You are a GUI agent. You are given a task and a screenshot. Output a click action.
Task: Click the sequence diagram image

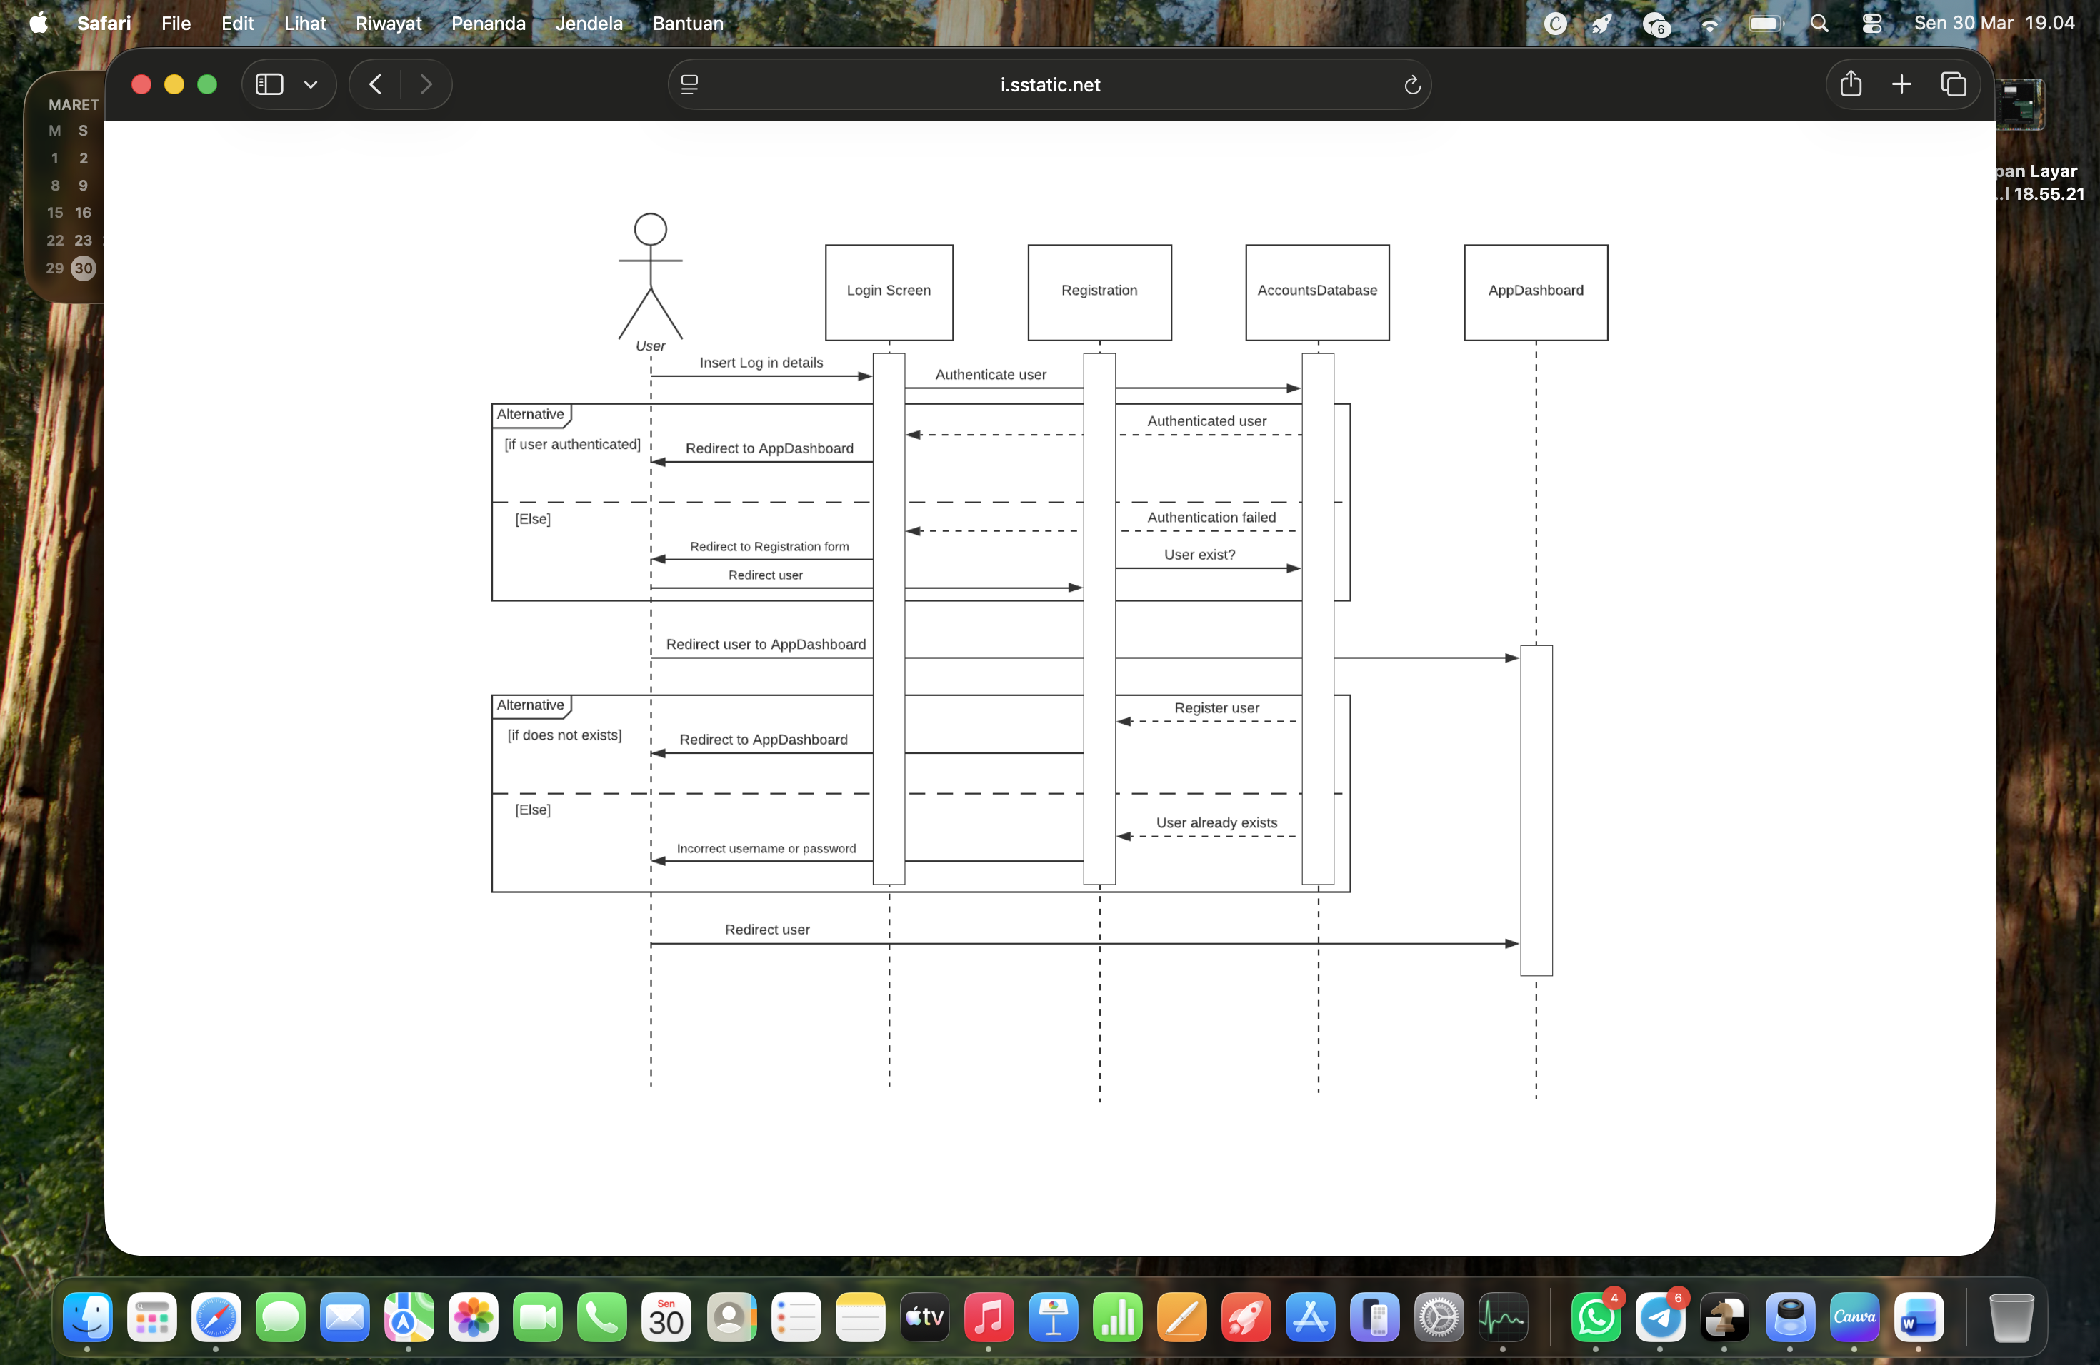tap(1049, 653)
